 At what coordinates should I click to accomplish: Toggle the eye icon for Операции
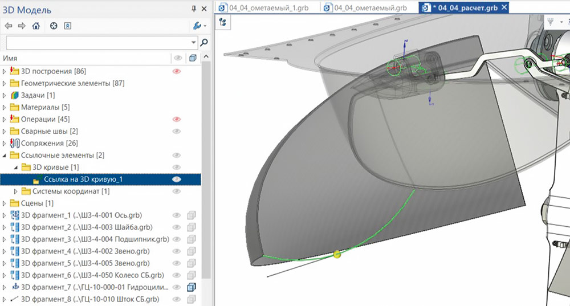(177, 119)
